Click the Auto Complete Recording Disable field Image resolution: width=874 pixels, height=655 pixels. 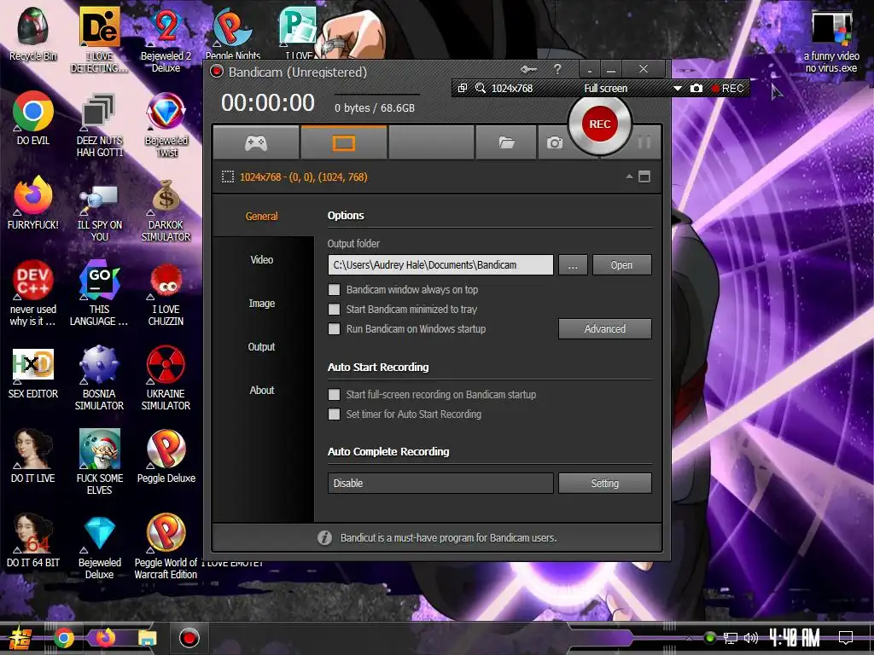[x=440, y=483]
